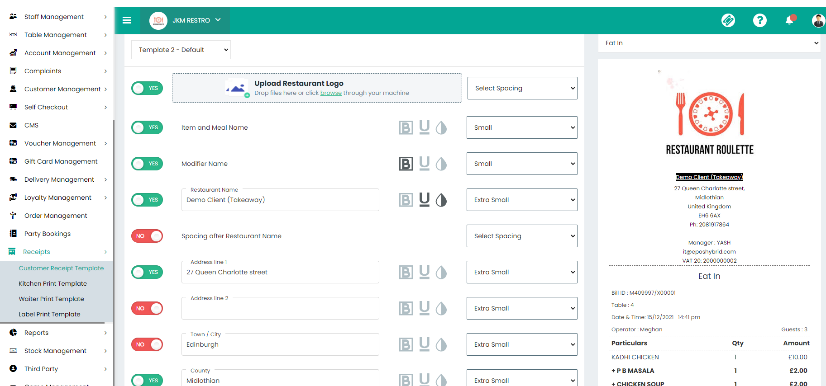Open Customer Receipt Template page

tap(61, 268)
